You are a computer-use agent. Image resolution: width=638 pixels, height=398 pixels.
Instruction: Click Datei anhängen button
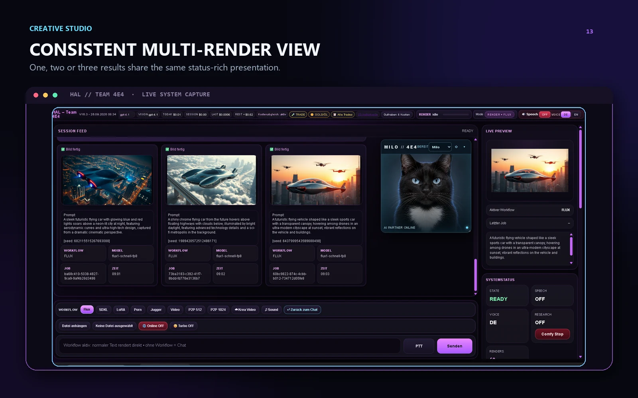click(75, 326)
